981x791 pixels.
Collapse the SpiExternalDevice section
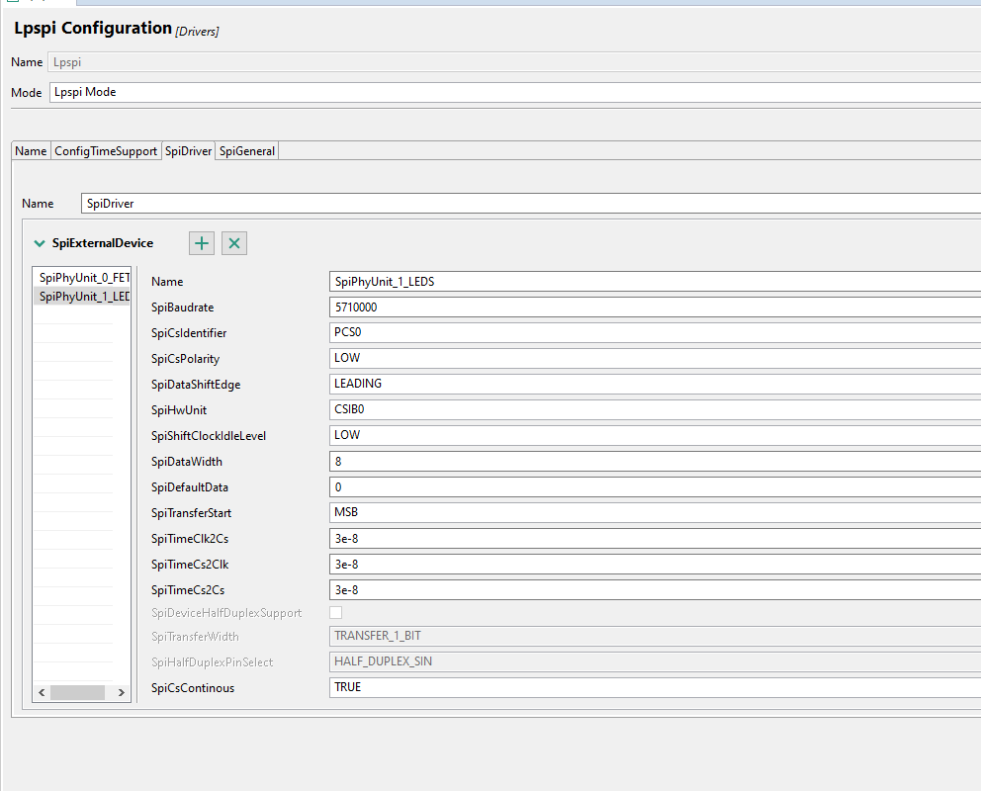point(39,242)
